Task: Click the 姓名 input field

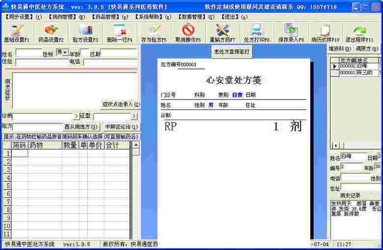Action: 29,53
